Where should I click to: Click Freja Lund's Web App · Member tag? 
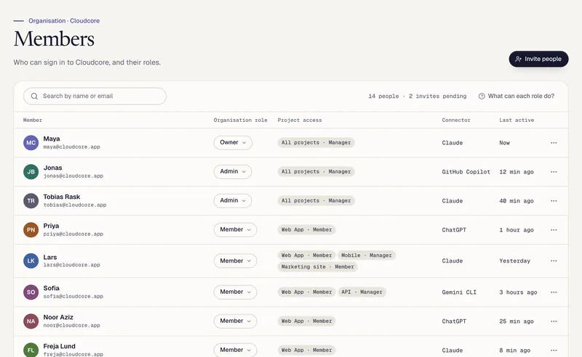pyautogui.click(x=306, y=350)
